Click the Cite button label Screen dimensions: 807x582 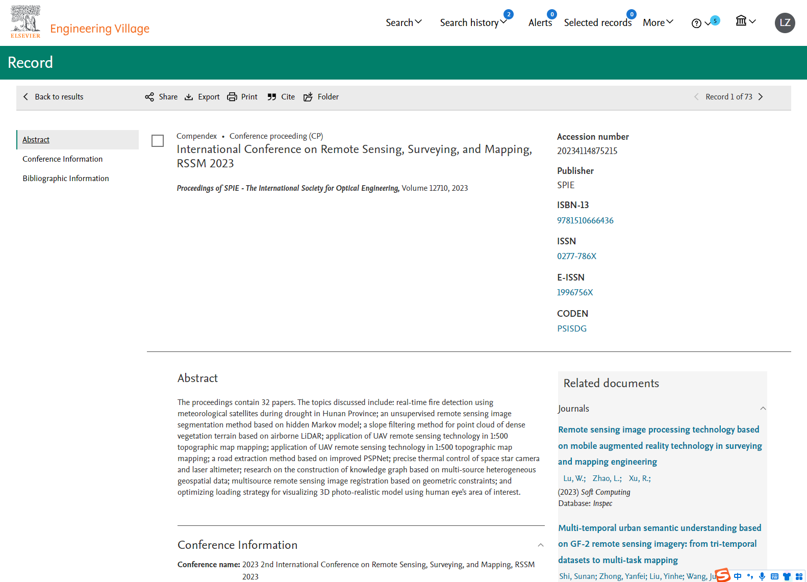pyautogui.click(x=288, y=97)
